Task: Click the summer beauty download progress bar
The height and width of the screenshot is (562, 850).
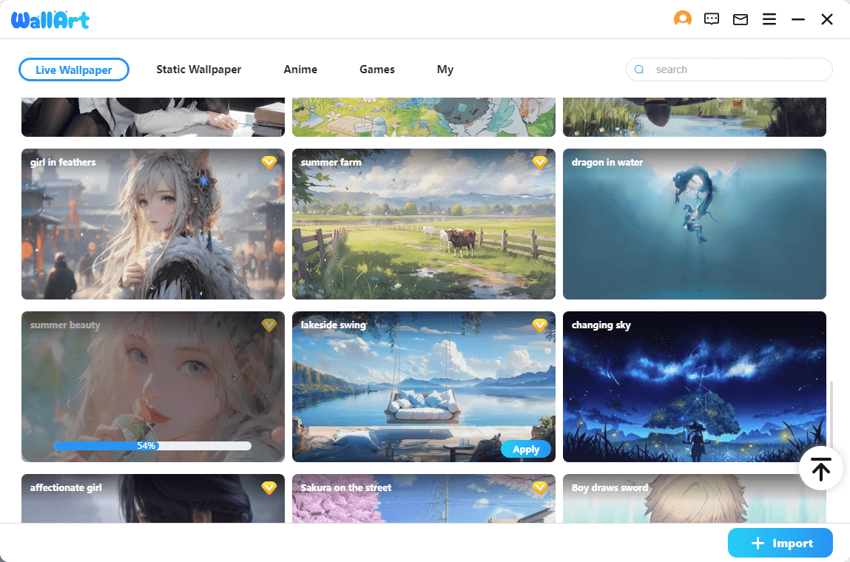Action: click(153, 445)
